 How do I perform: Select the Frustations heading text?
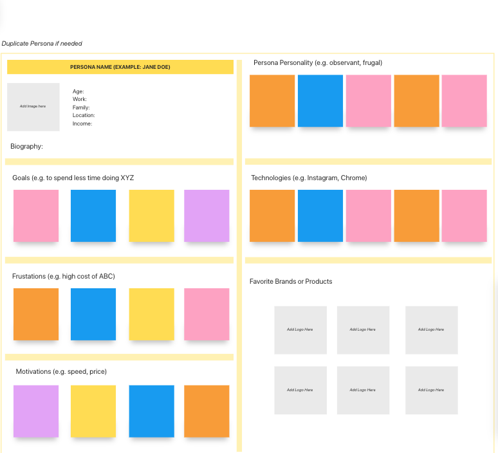(64, 277)
